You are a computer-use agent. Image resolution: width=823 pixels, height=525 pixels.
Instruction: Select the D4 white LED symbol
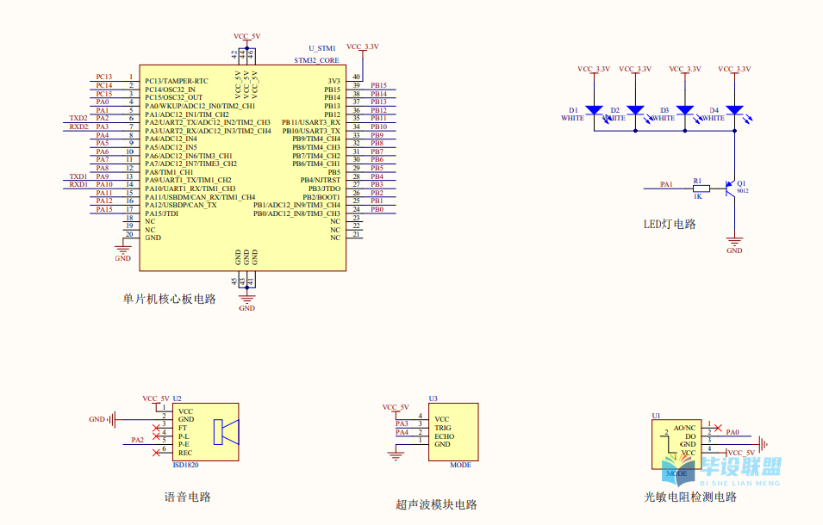tap(734, 110)
